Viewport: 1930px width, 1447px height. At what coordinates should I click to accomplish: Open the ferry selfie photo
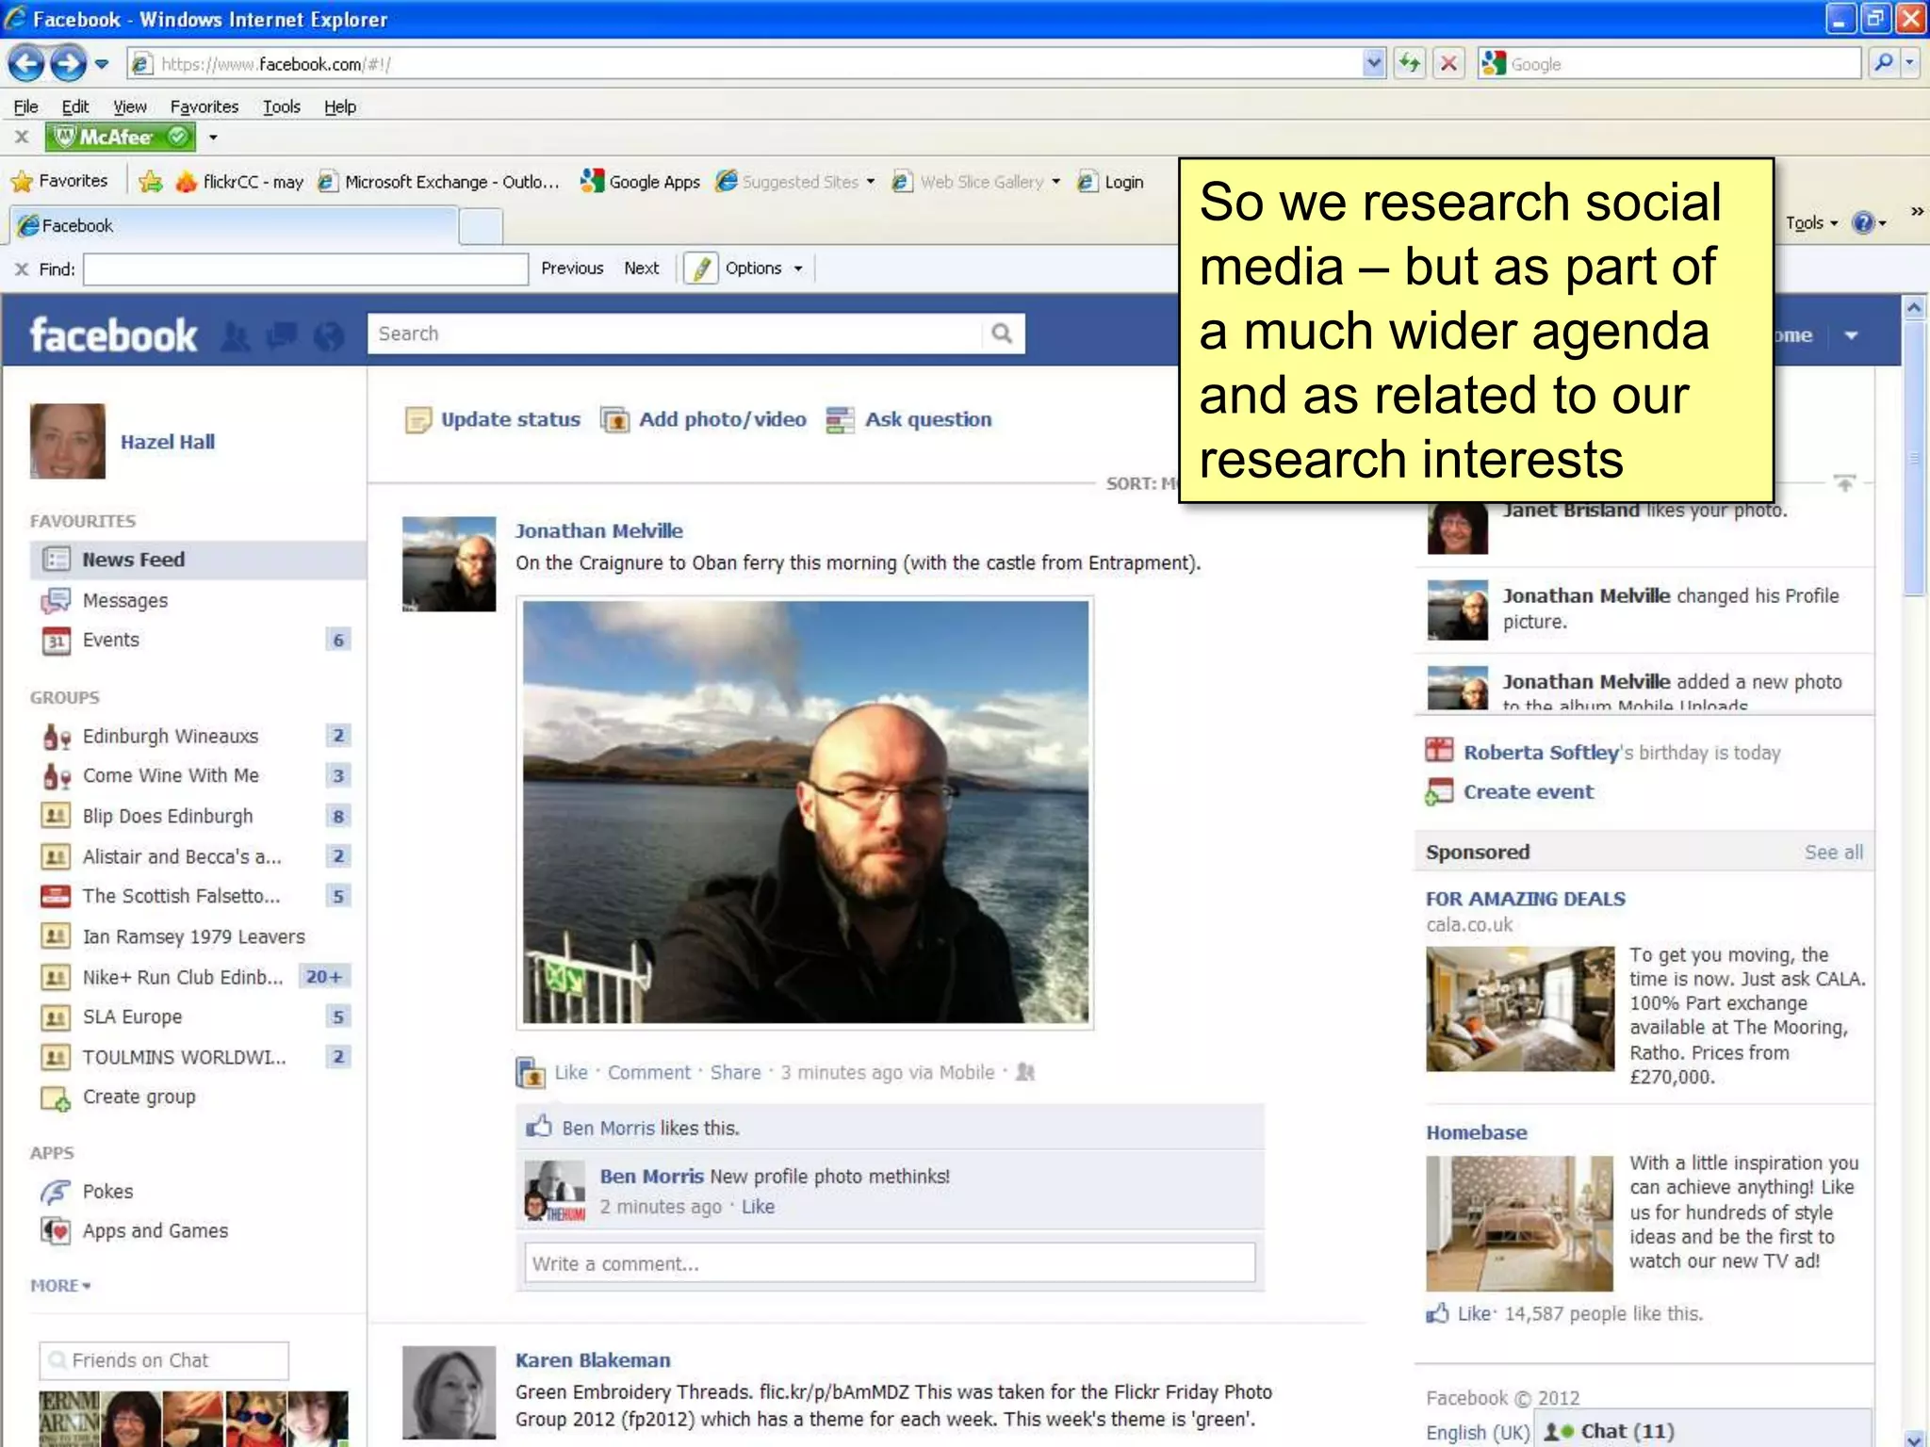(806, 813)
